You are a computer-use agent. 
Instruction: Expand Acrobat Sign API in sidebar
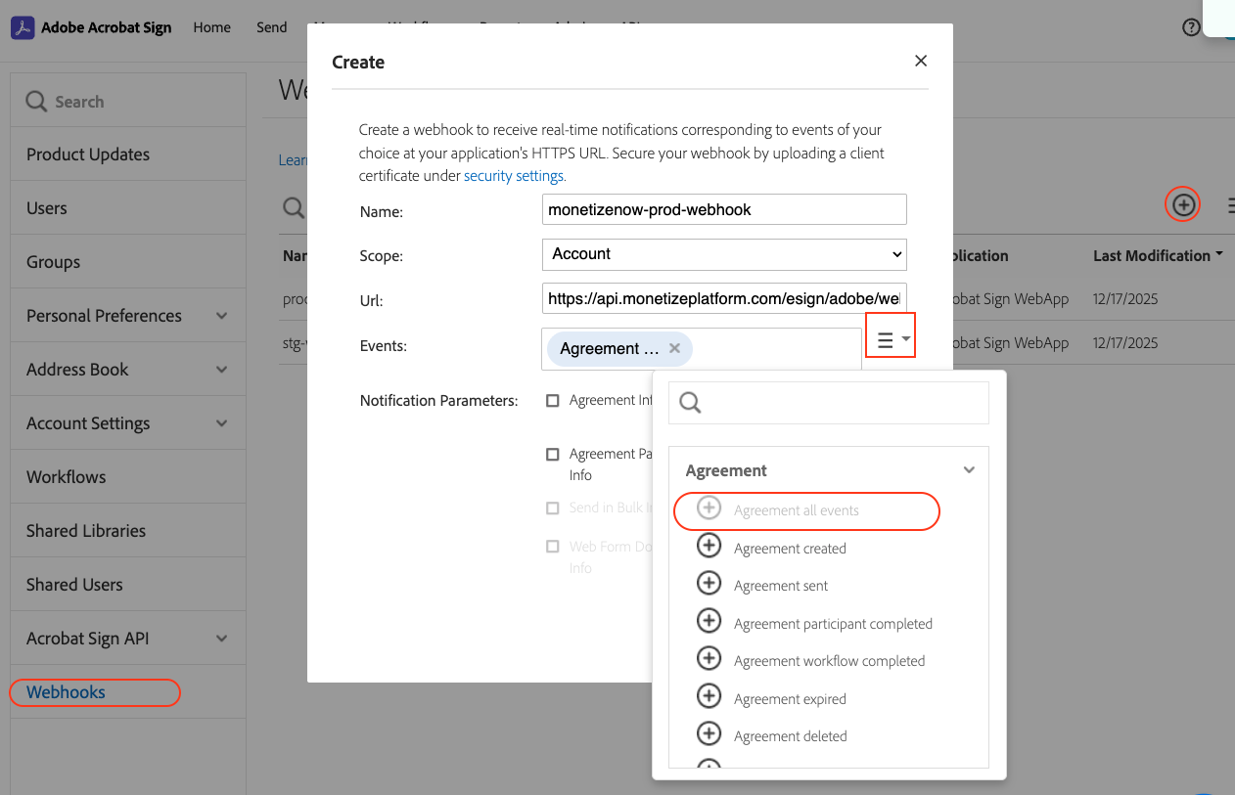(222, 639)
